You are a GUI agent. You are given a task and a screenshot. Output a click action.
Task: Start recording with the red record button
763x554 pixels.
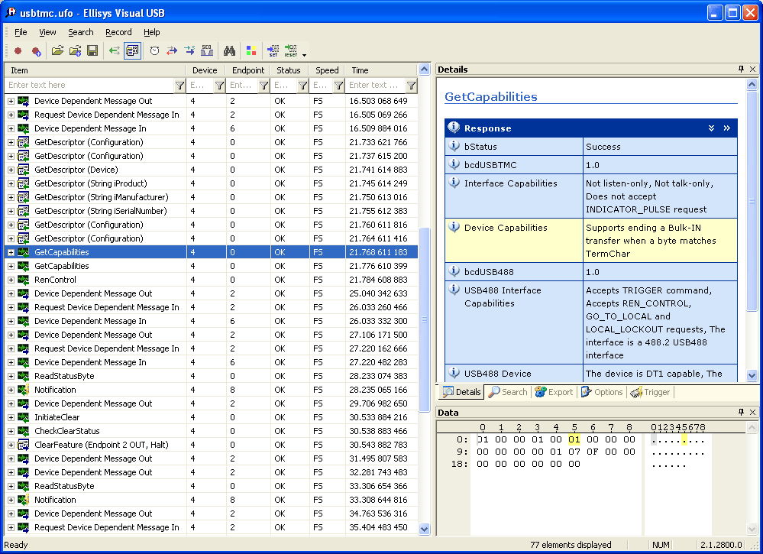(18, 51)
